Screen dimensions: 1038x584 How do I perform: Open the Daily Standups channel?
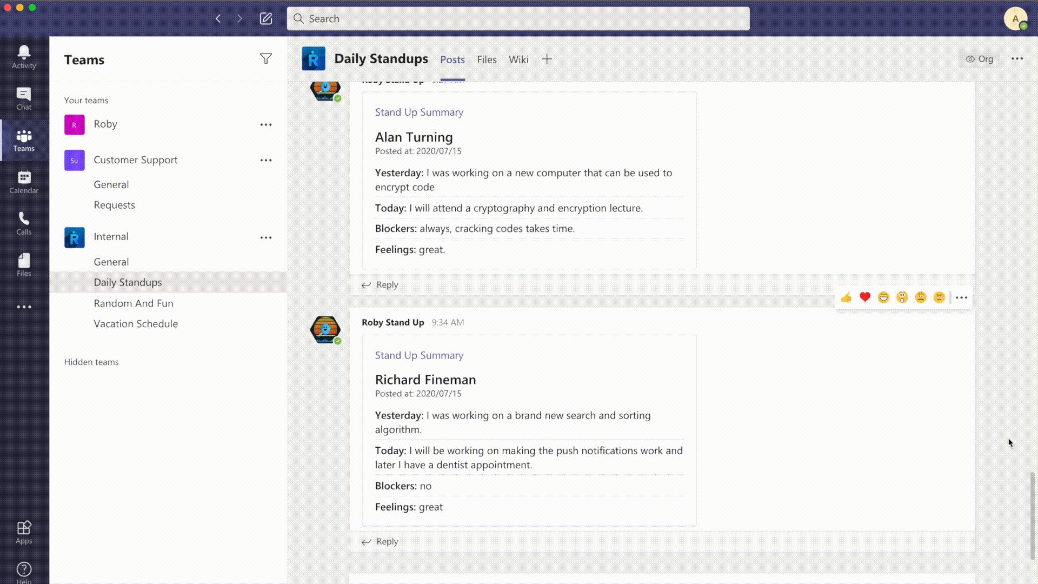point(168,282)
